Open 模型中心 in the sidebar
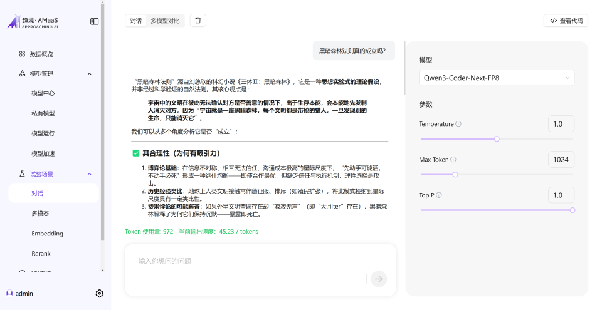Viewport: 602px width, 310px height. 43,93
